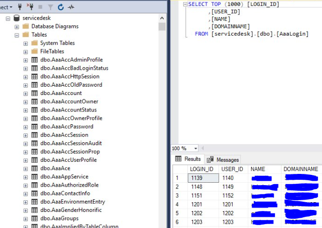This screenshot has width=322, height=228.
Task: Select the servicedesk database cylinder icon
Action: [17, 18]
